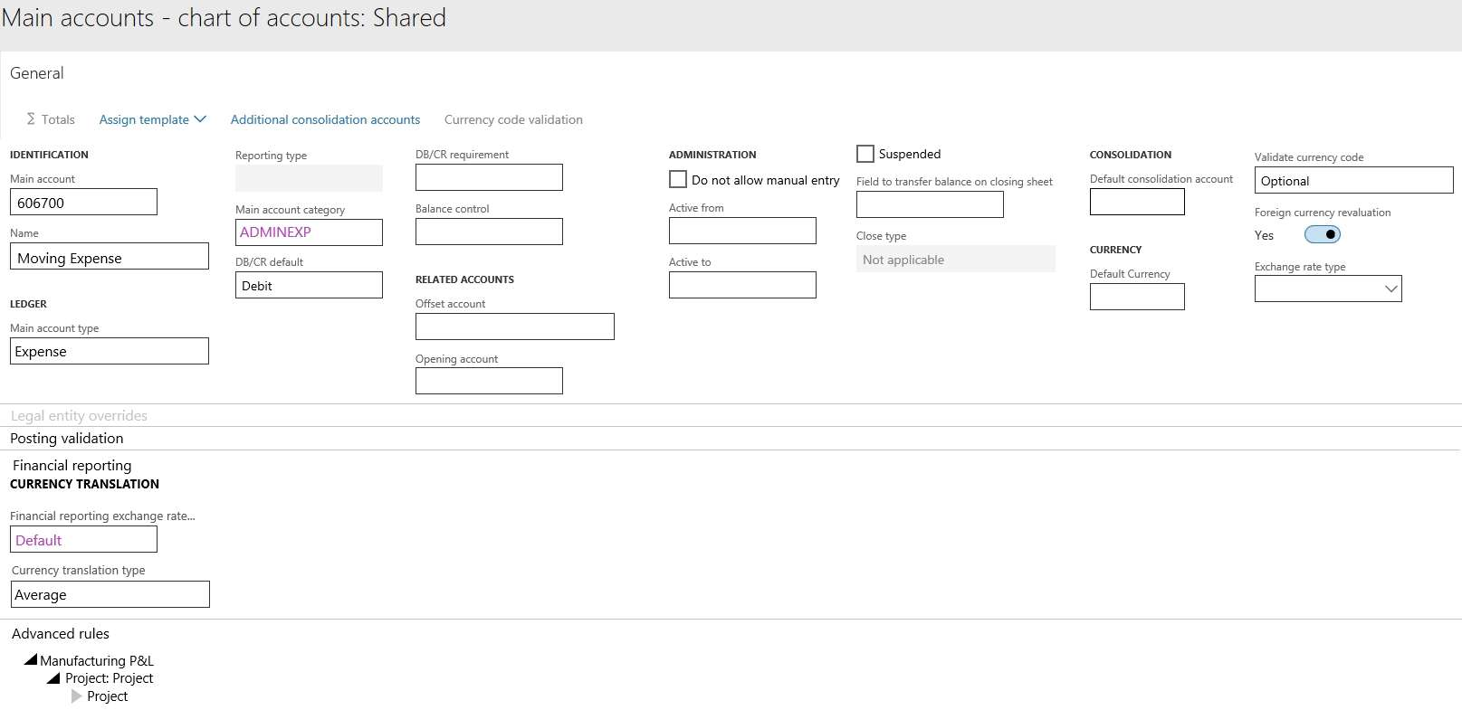
Task: Enable Do not allow manual entry
Action: (x=678, y=180)
